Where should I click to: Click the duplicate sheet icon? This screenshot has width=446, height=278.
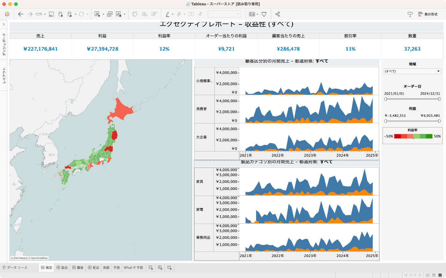click(110, 14)
